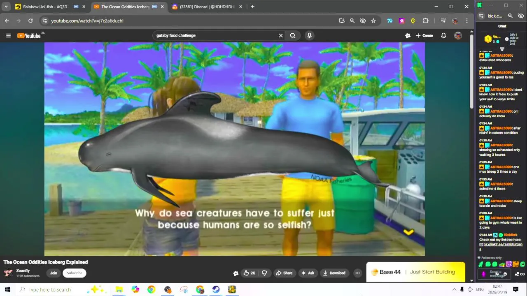This screenshot has height=296, width=527.
Task: Join the Zoanfly channel membership
Action: [x=54, y=273]
